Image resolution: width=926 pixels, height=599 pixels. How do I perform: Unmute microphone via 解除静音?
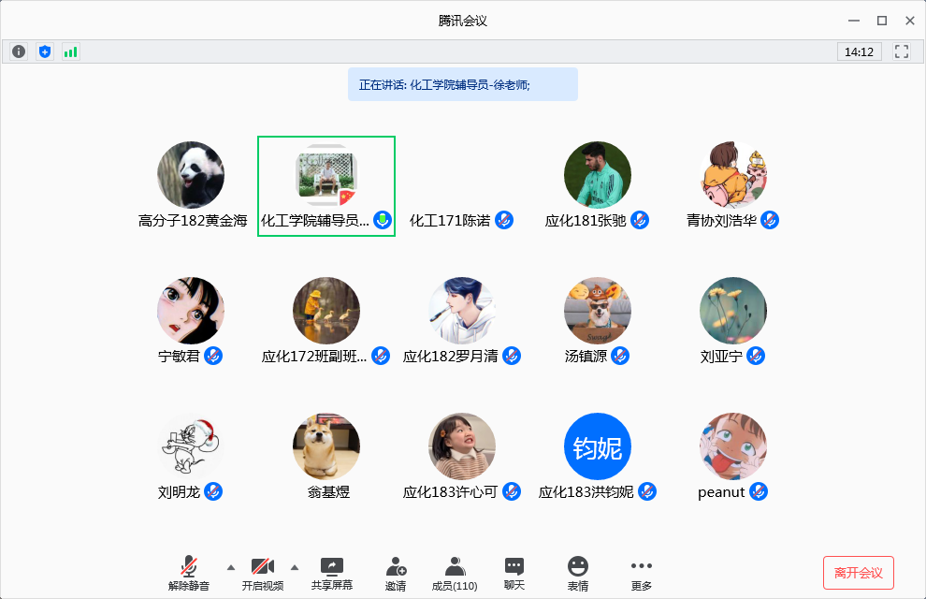pos(189,574)
